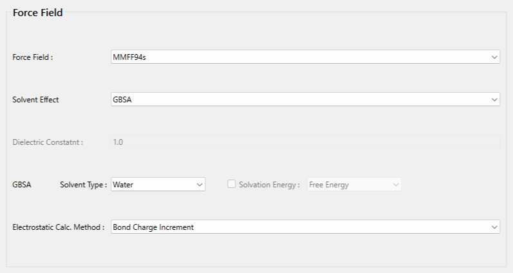Image resolution: width=513 pixels, height=273 pixels.
Task: Click the "Force Field :" field label
Action: [x=33, y=57]
